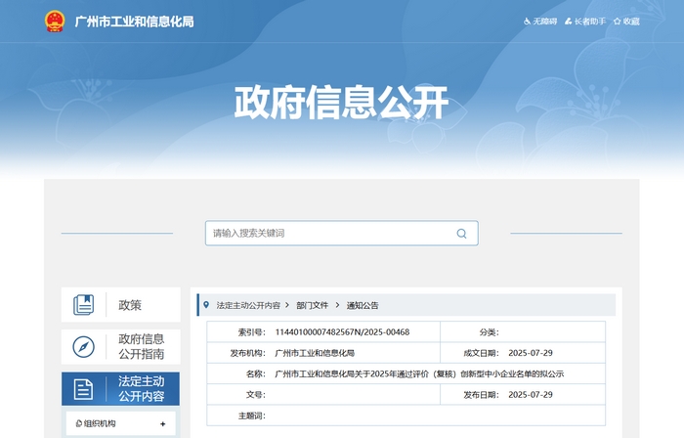Go to 法定主动公开内容 breadcrumb

tap(248, 305)
